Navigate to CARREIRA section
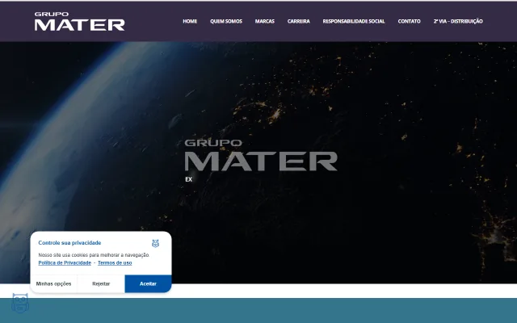Screen dimensions: 517x323 298,21
